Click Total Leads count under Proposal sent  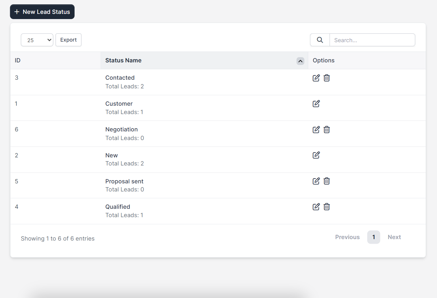coord(125,189)
